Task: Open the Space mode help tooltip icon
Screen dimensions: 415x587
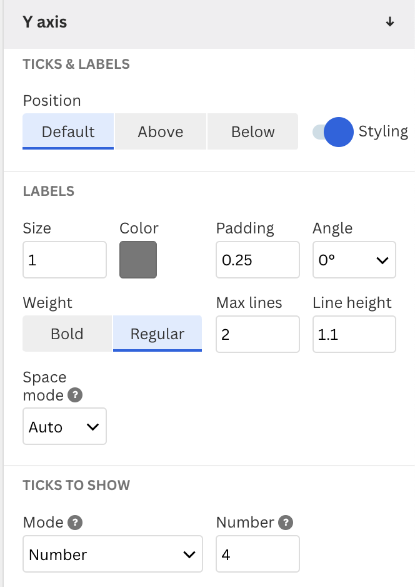Action: 75,395
